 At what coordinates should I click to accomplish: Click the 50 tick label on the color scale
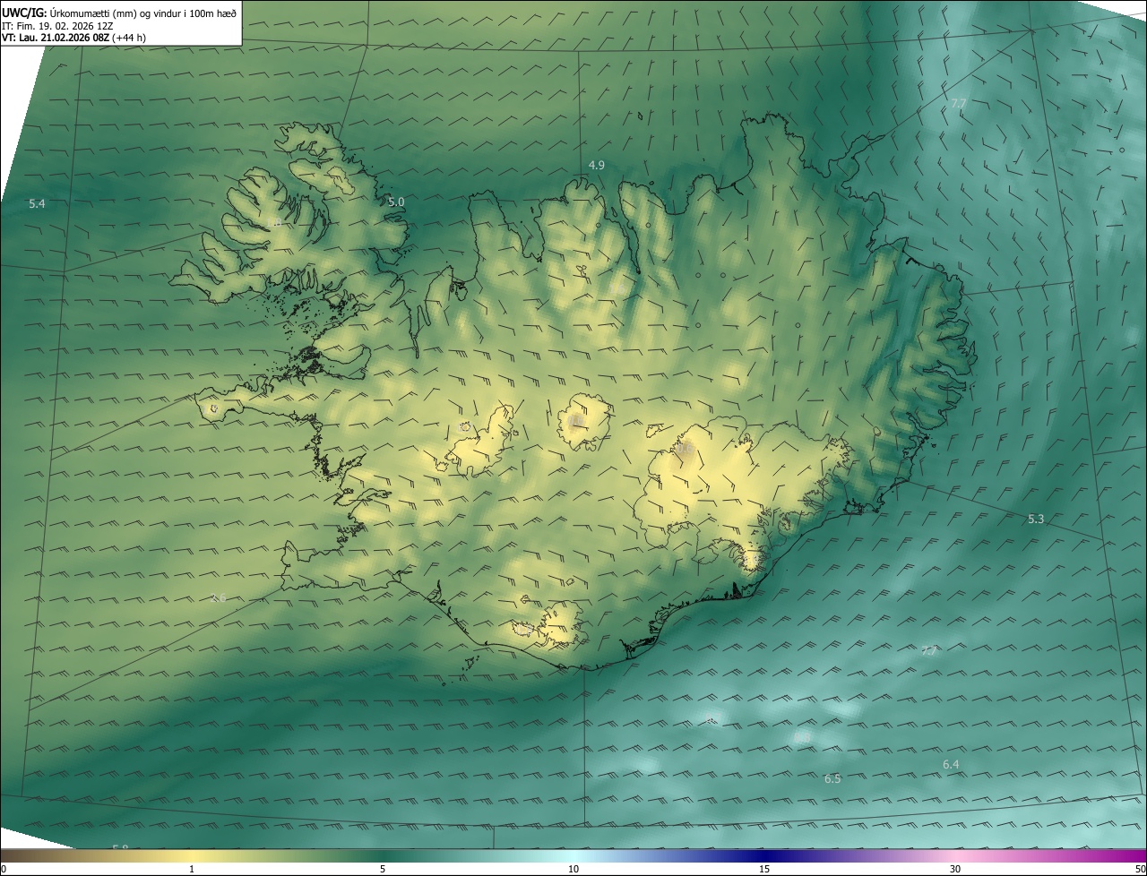1140,870
